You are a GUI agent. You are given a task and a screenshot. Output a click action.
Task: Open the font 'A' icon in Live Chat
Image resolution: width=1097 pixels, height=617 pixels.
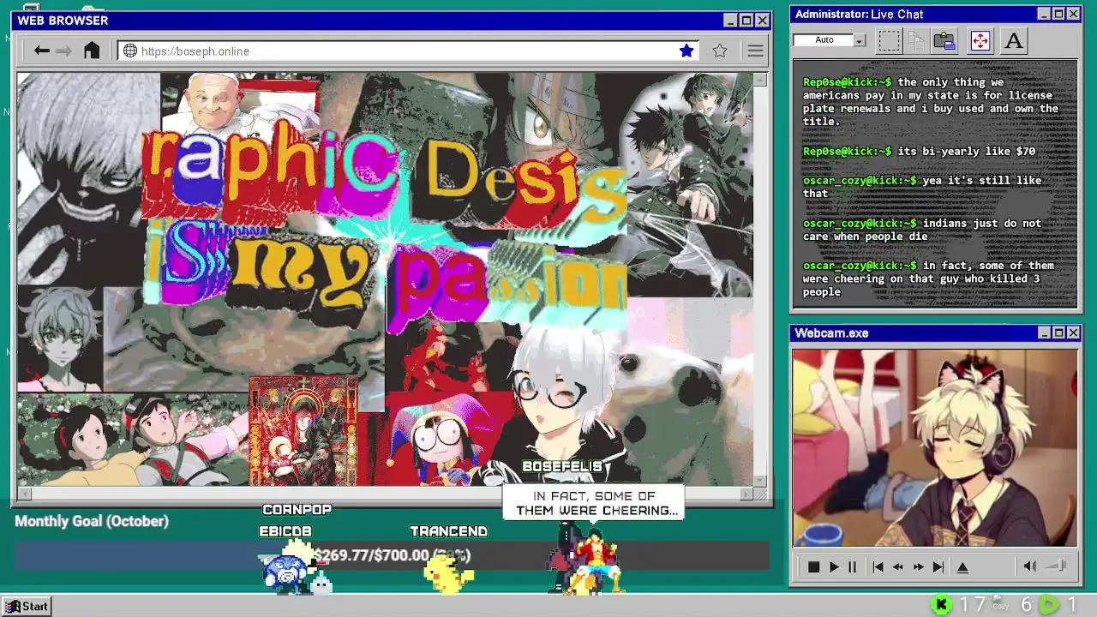(1014, 40)
